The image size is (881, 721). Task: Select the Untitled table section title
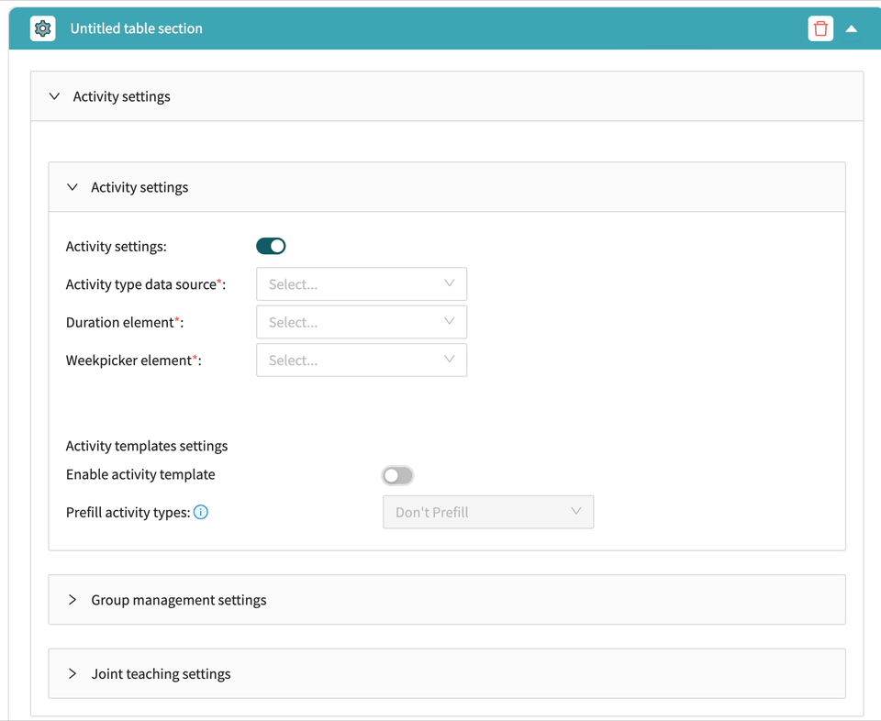pos(137,28)
